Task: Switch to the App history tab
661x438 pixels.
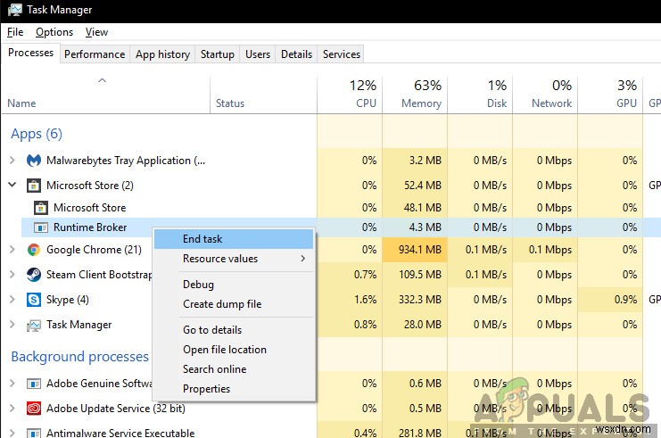Action: pos(162,54)
